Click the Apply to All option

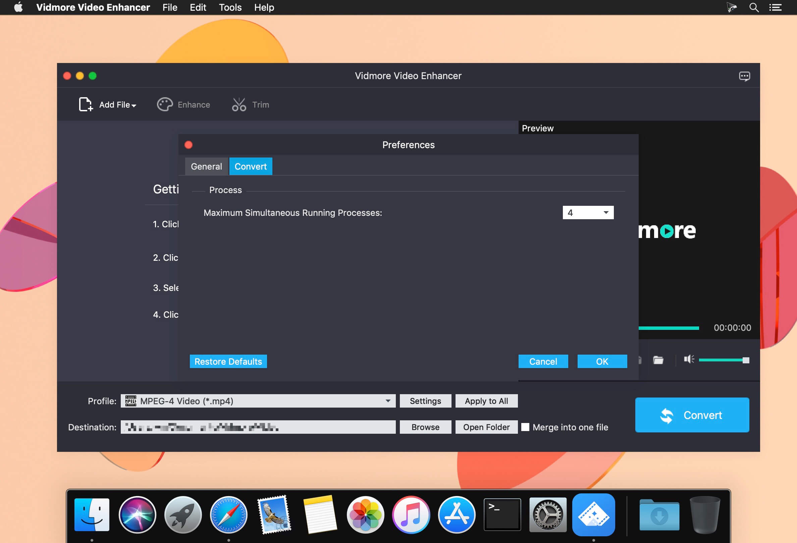486,401
